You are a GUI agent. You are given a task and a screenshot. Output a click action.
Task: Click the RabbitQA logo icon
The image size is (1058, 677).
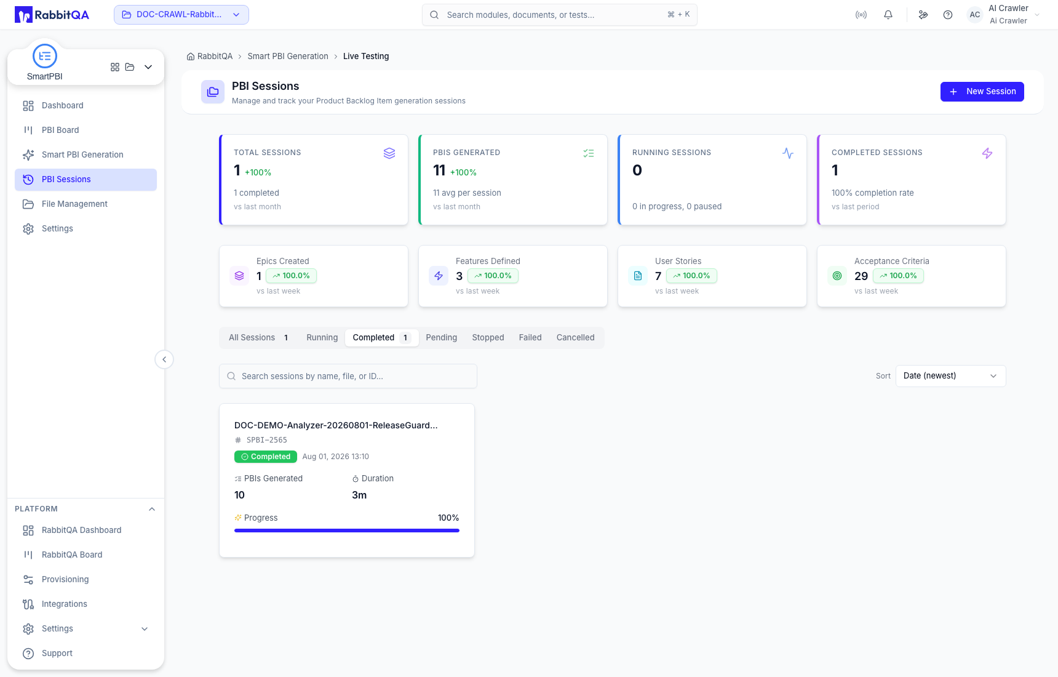23,15
